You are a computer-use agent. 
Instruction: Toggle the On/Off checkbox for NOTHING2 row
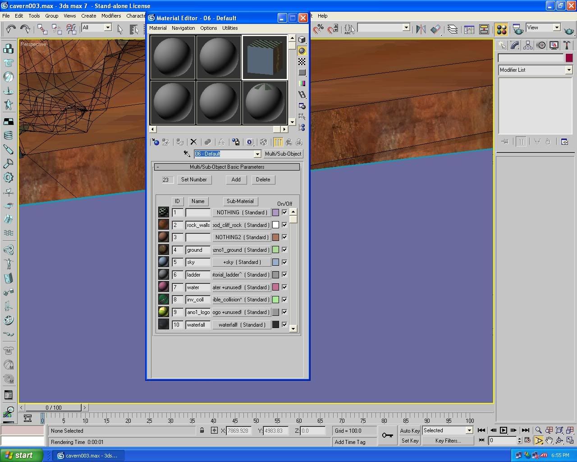(284, 237)
